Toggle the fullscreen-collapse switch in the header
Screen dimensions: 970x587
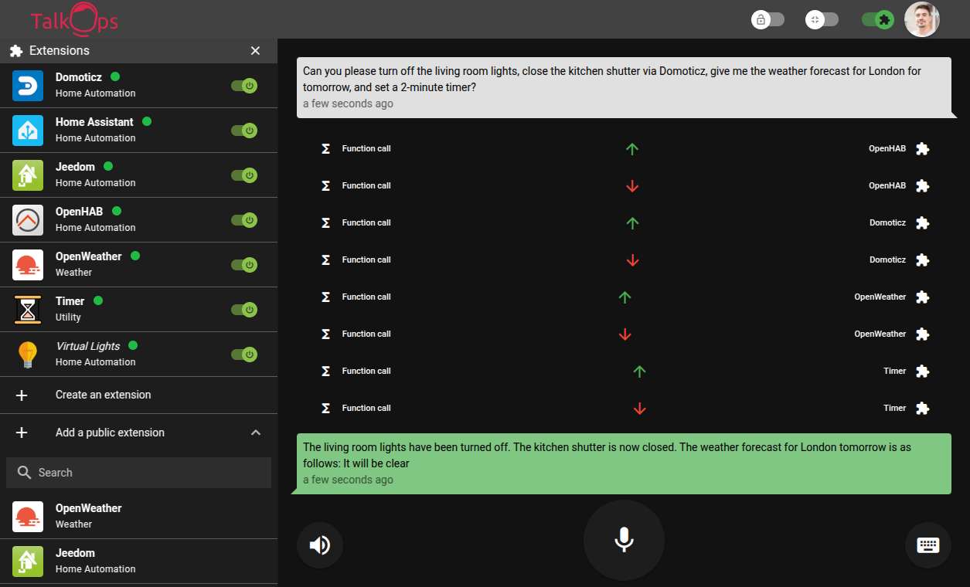point(822,19)
